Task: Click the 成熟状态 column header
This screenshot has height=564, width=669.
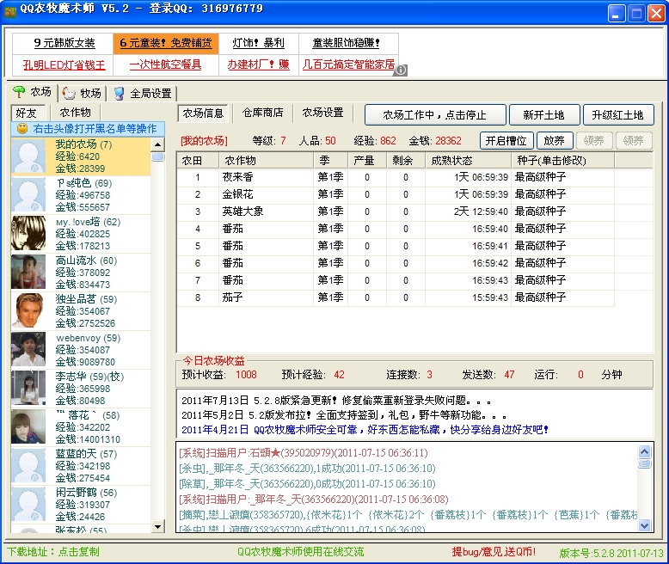Action: click(468, 161)
